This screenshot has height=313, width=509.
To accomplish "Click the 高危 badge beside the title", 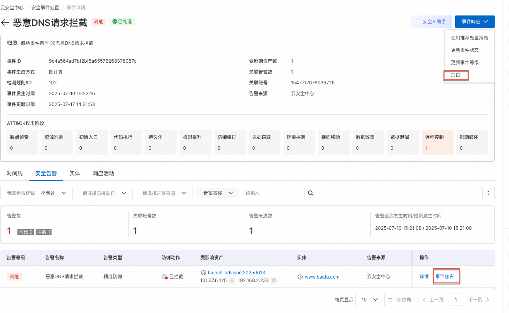I will click(98, 22).
